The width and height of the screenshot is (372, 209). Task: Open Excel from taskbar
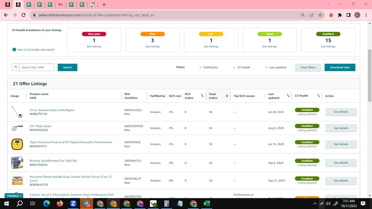point(207,203)
